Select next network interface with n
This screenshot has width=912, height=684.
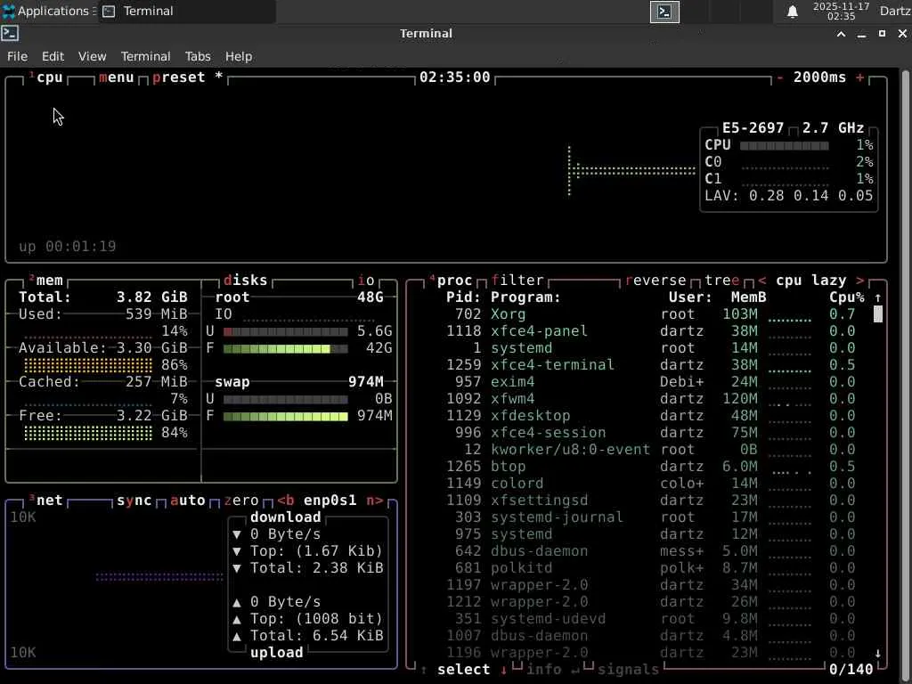point(375,501)
